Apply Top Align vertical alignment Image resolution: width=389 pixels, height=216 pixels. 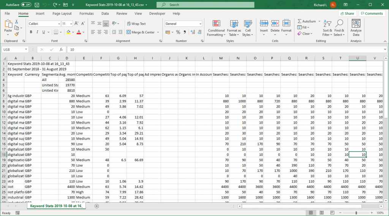point(93,24)
